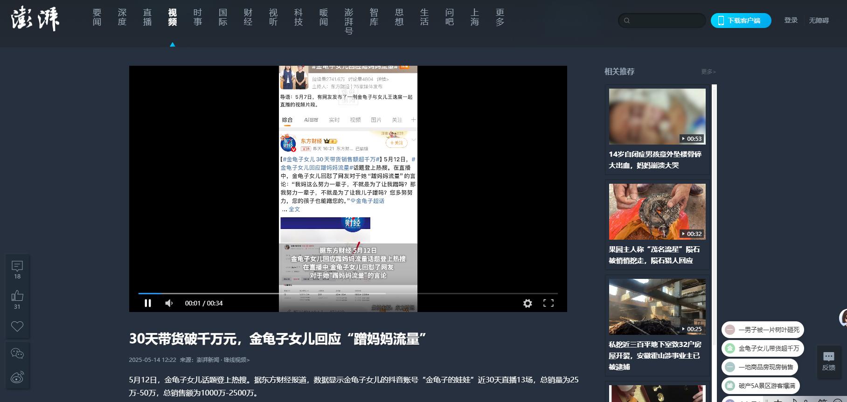Viewport: 847px width, 402px height.
Task: Select the 视频 navigation tab
Action: [173, 17]
